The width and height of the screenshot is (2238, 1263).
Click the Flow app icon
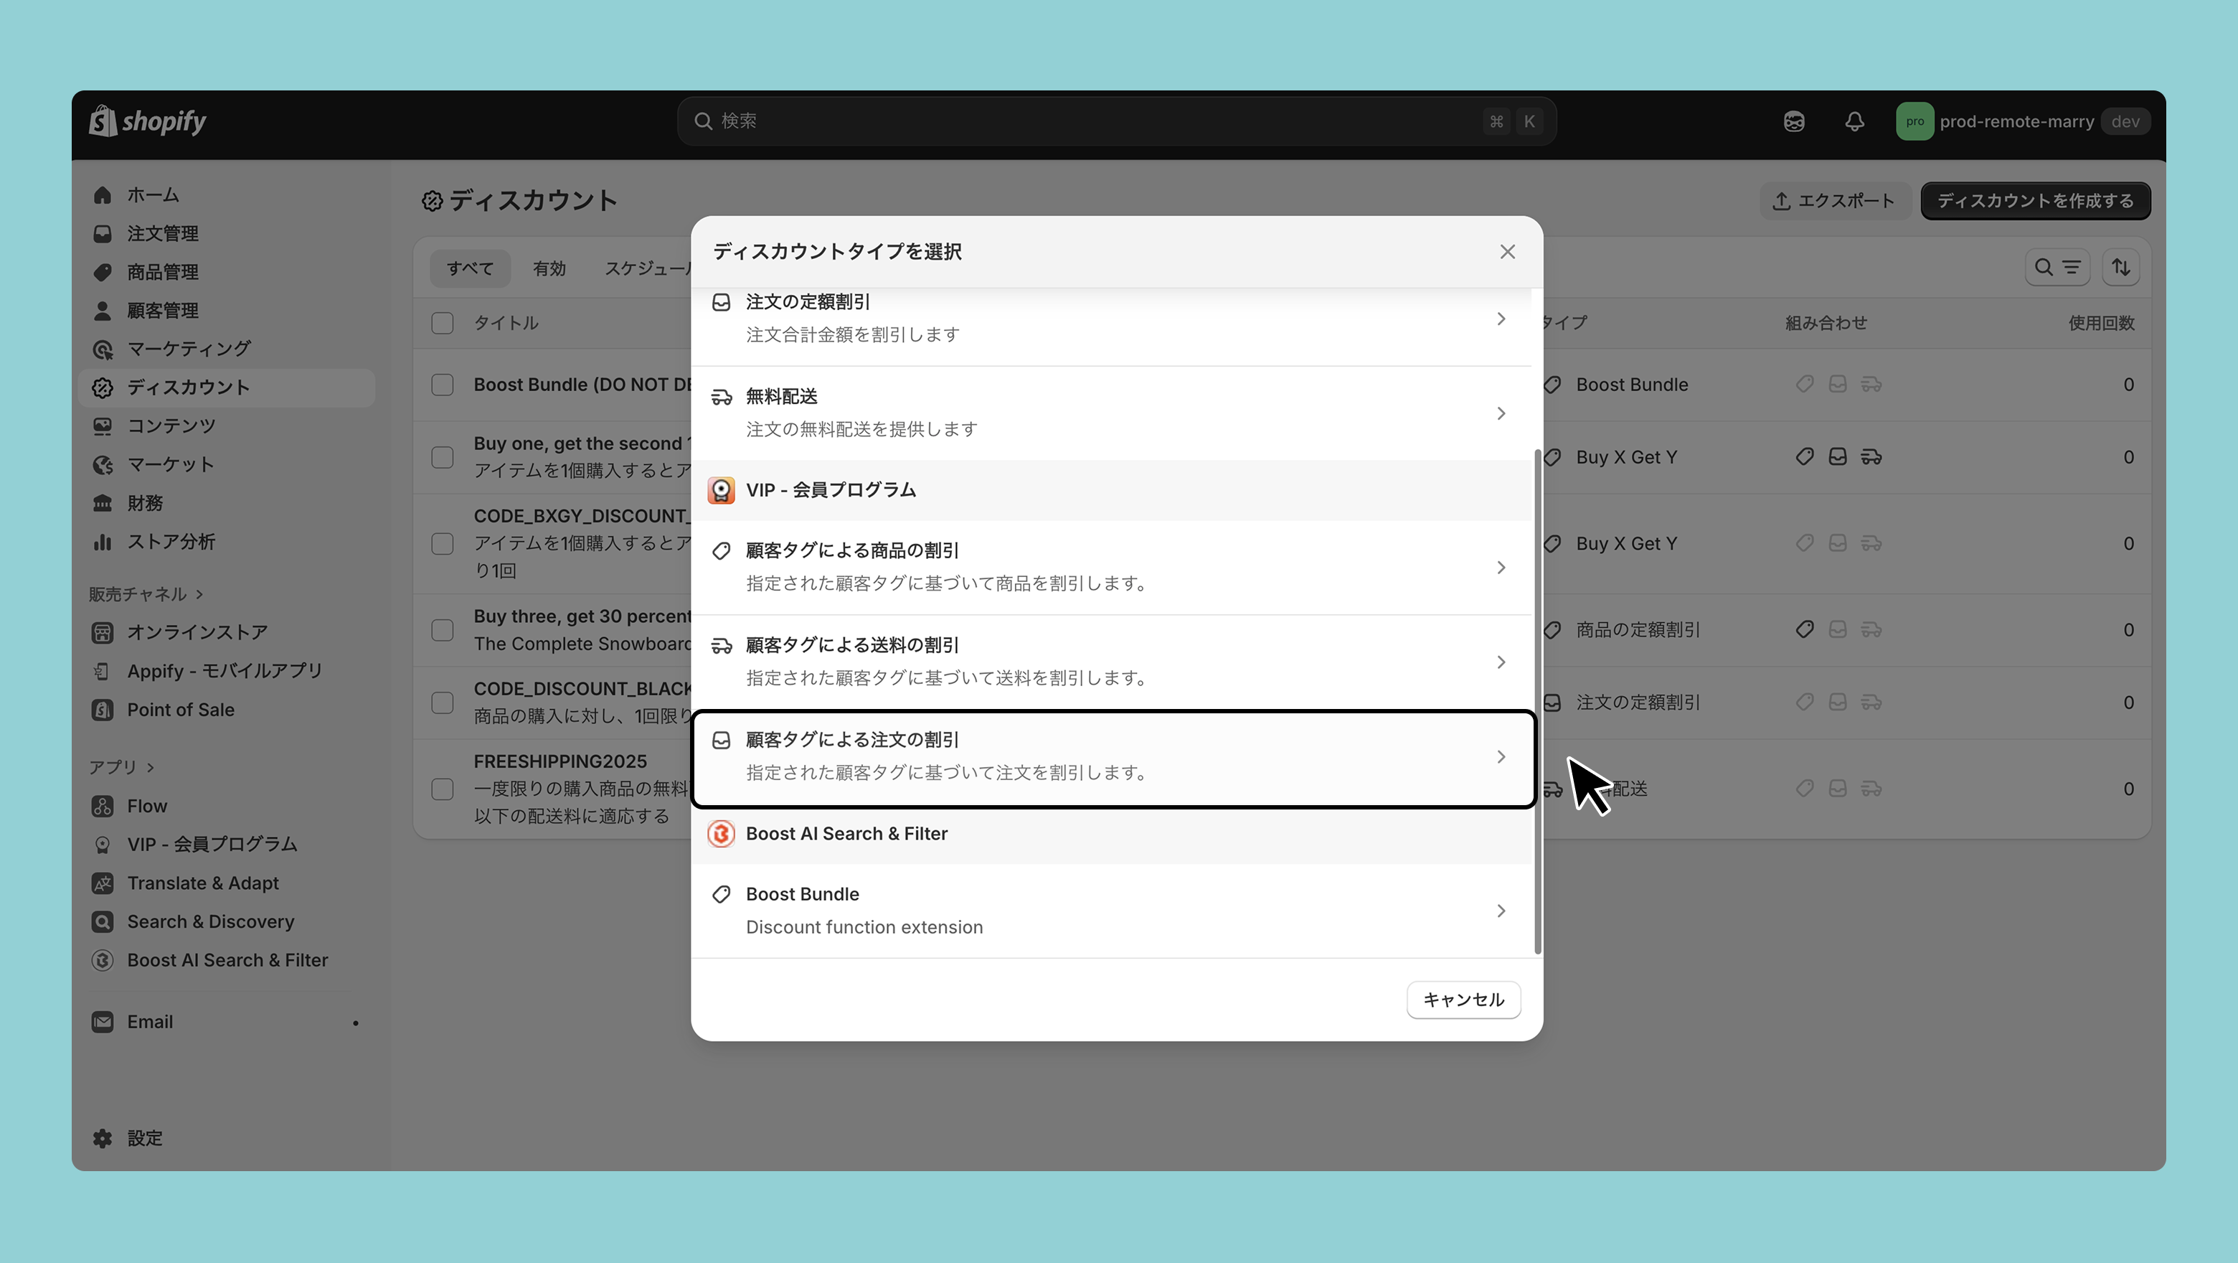coord(103,806)
